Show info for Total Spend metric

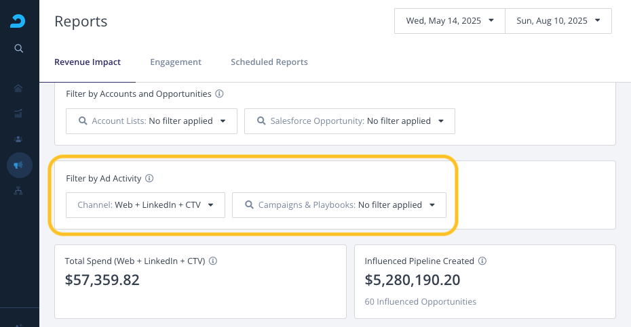coord(213,261)
